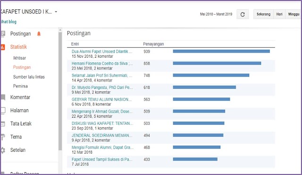Image resolution: width=302 pixels, height=175 pixels.
Task: Click '22 Apr 2018, 5 komentar' text
Action: pos(92,116)
